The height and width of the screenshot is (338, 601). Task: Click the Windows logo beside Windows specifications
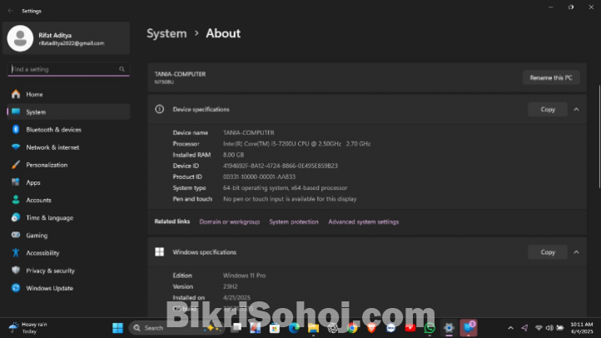[x=160, y=251]
